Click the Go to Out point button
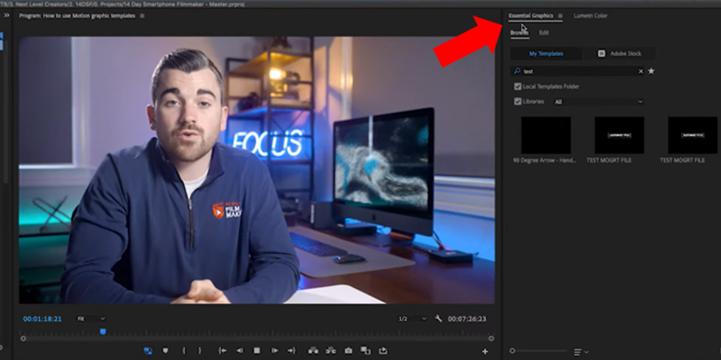This screenshot has height=360, width=721. 291,351
